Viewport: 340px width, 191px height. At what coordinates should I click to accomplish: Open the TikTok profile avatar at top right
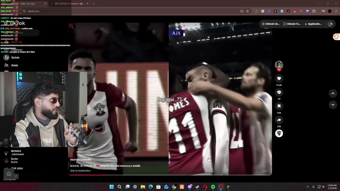click(330, 24)
